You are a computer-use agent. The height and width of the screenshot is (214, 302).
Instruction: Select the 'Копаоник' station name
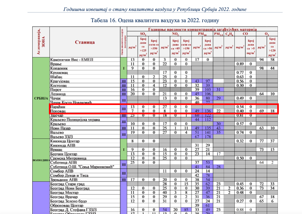pyautogui.click(x=61, y=68)
